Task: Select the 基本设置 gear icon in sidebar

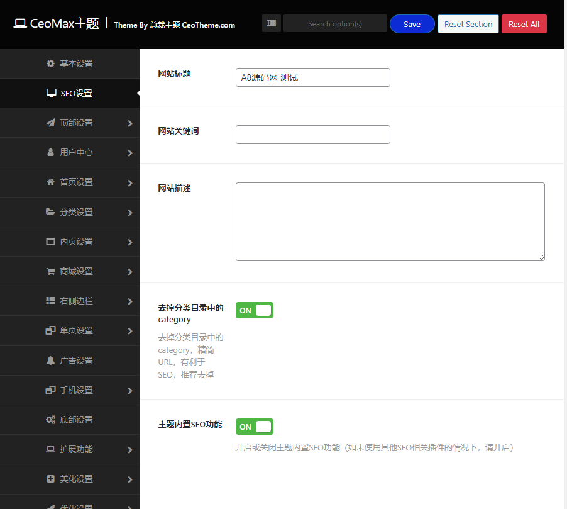Action: tap(50, 63)
